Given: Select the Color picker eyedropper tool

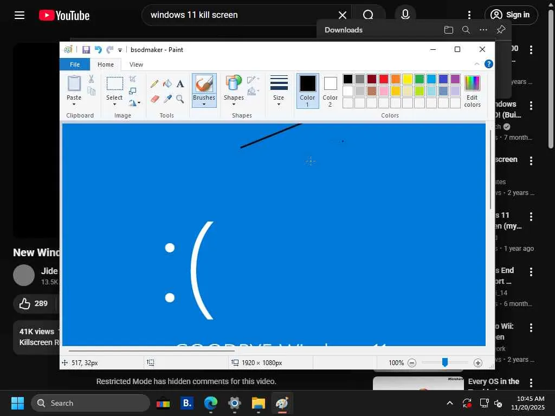Looking at the screenshot, I should [167, 99].
